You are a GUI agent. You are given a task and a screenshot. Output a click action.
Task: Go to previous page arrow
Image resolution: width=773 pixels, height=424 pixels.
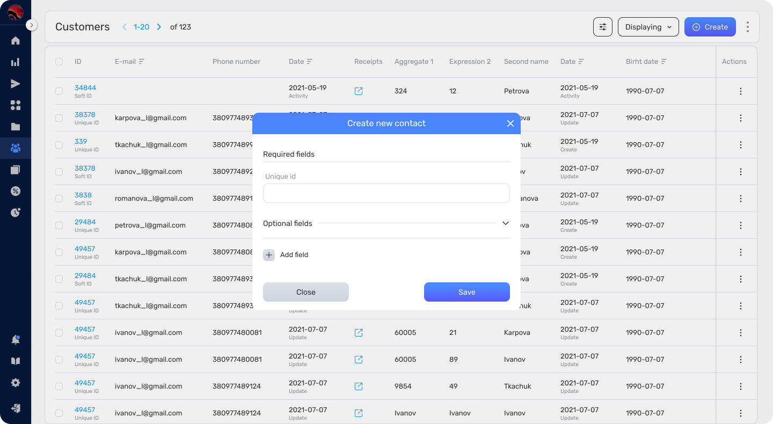[x=125, y=27]
